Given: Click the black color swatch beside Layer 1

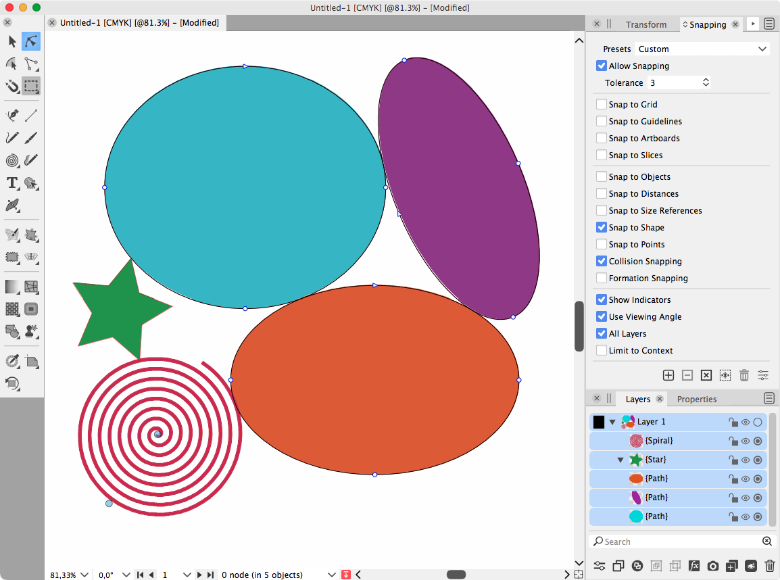Looking at the screenshot, I should [598, 421].
